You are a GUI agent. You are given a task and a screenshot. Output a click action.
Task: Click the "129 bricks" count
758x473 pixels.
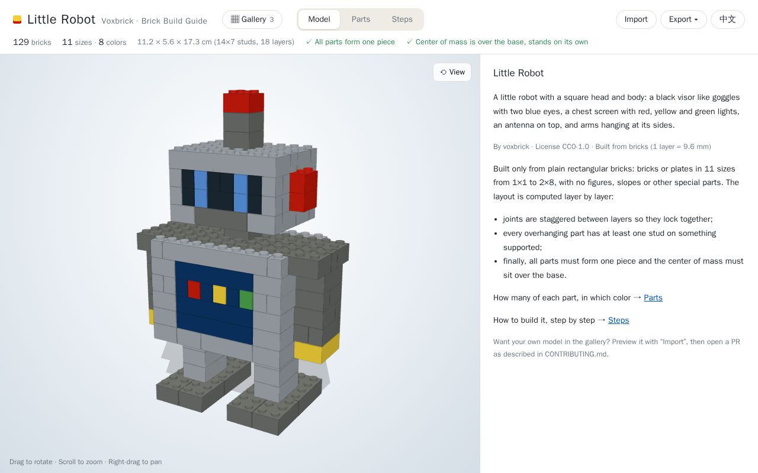pos(32,42)
